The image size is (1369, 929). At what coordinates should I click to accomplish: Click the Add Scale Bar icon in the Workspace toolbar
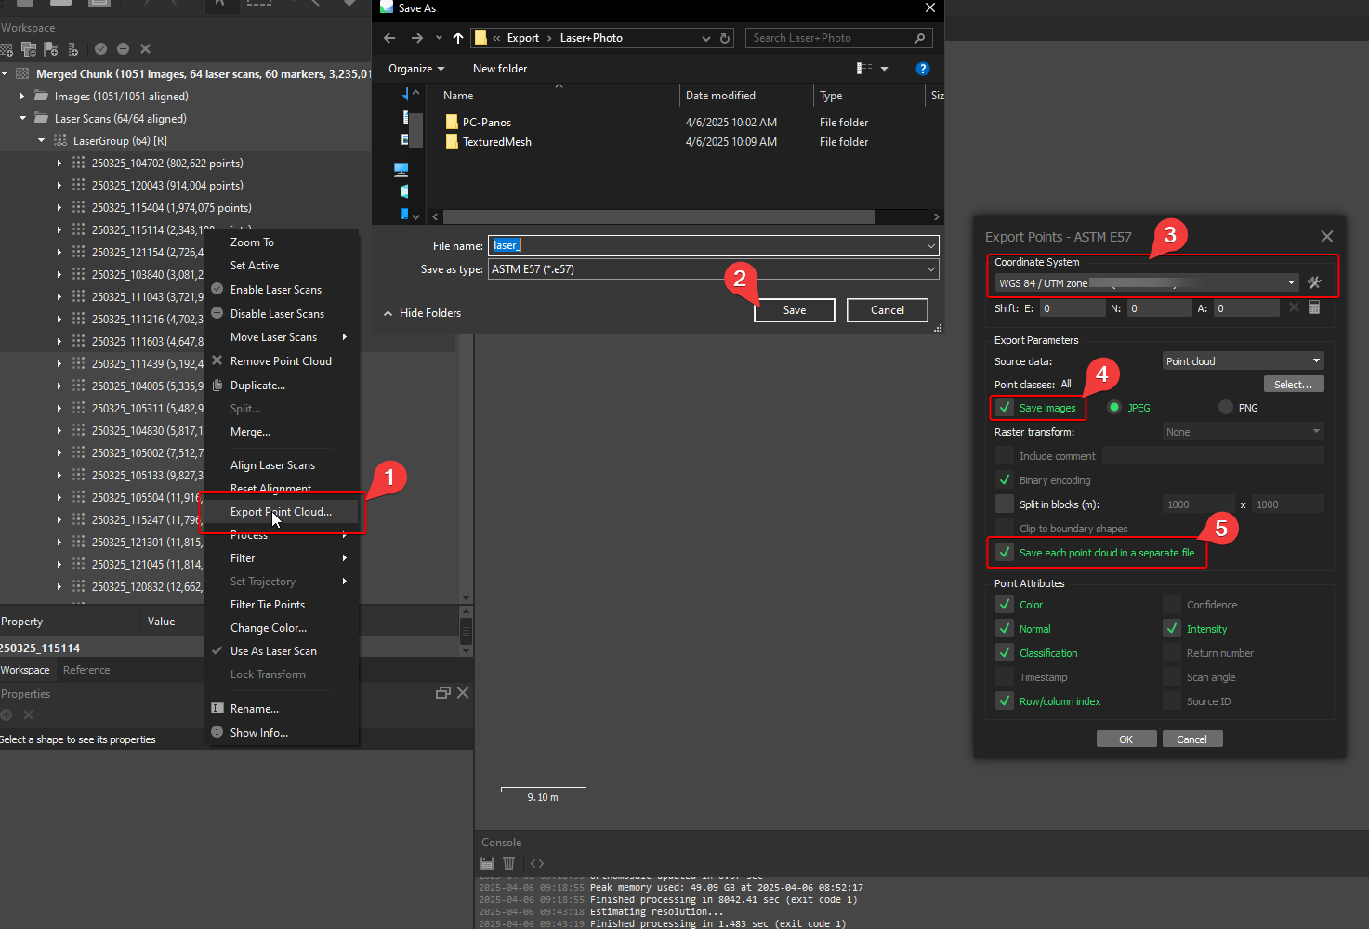[x=73, y=49]
